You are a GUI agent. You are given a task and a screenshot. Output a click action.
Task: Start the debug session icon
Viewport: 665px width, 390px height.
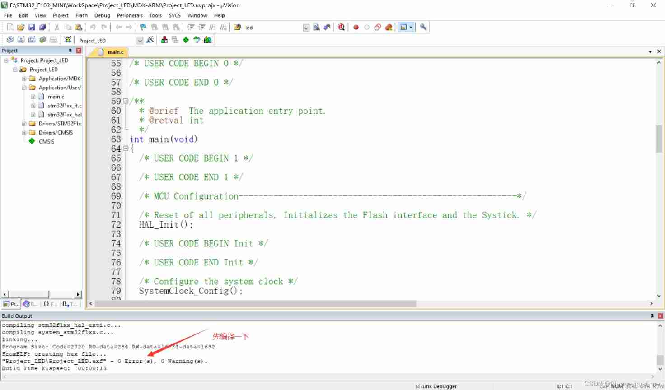click(341, 27)
